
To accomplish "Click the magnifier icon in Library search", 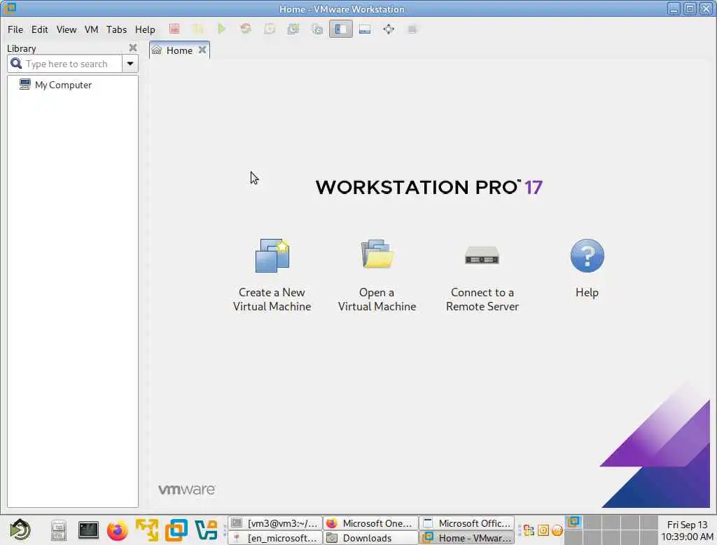I will point(16,63).
